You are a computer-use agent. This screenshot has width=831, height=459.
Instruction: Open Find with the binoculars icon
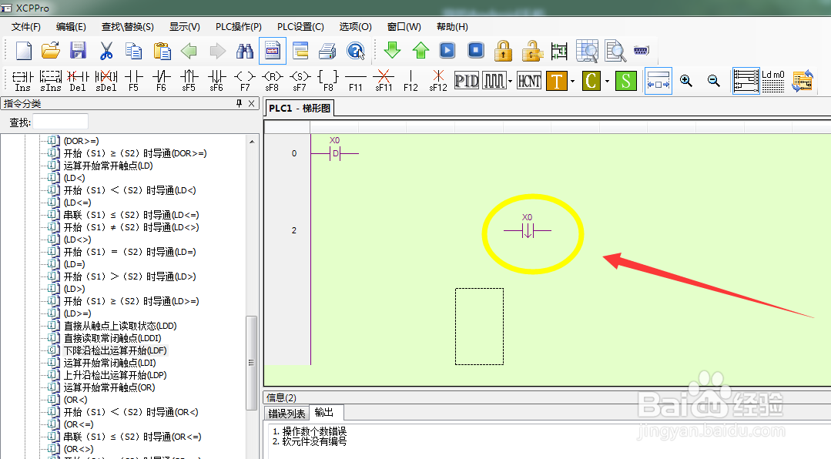pyautogui.click(x=244, y=51)
